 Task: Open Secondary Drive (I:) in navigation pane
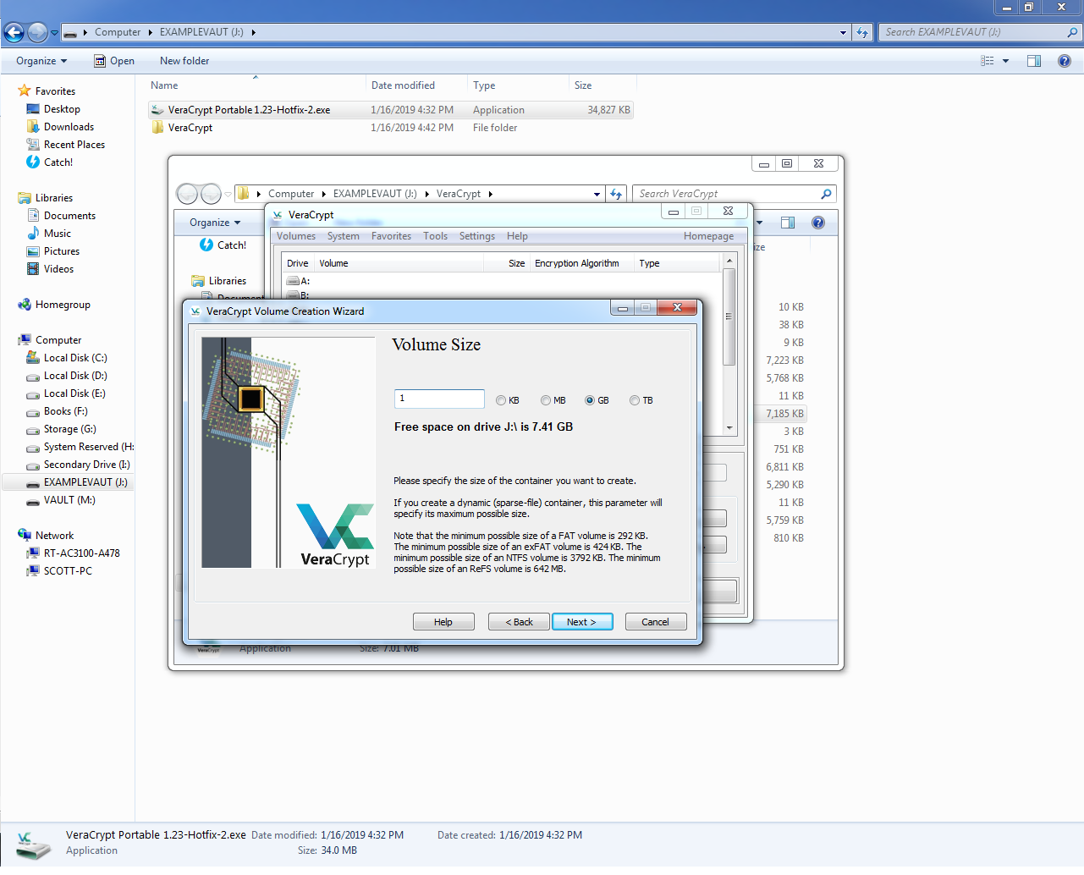tap(86, 465)
